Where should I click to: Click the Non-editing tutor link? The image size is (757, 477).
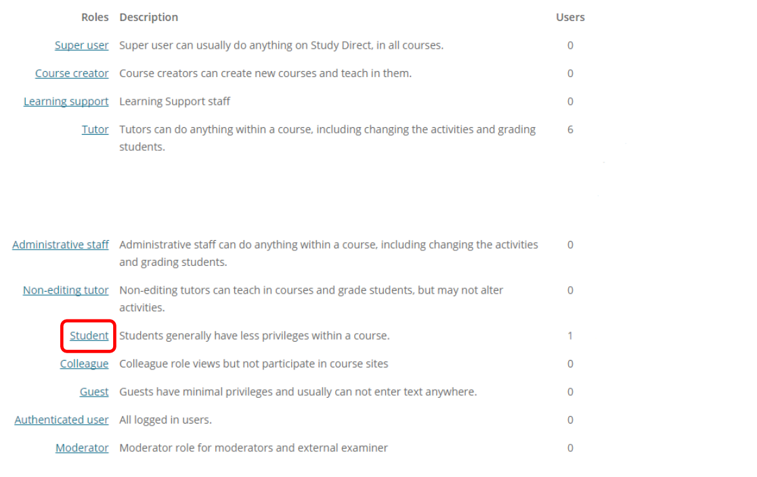coord(66,290)
